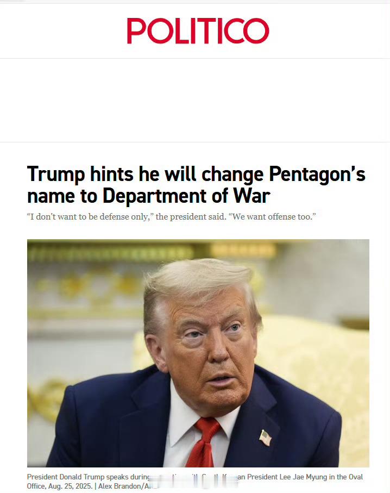390x493 pixels.
Task: Click the blurred smudged portion of the caption
Action: coord(192,481)
